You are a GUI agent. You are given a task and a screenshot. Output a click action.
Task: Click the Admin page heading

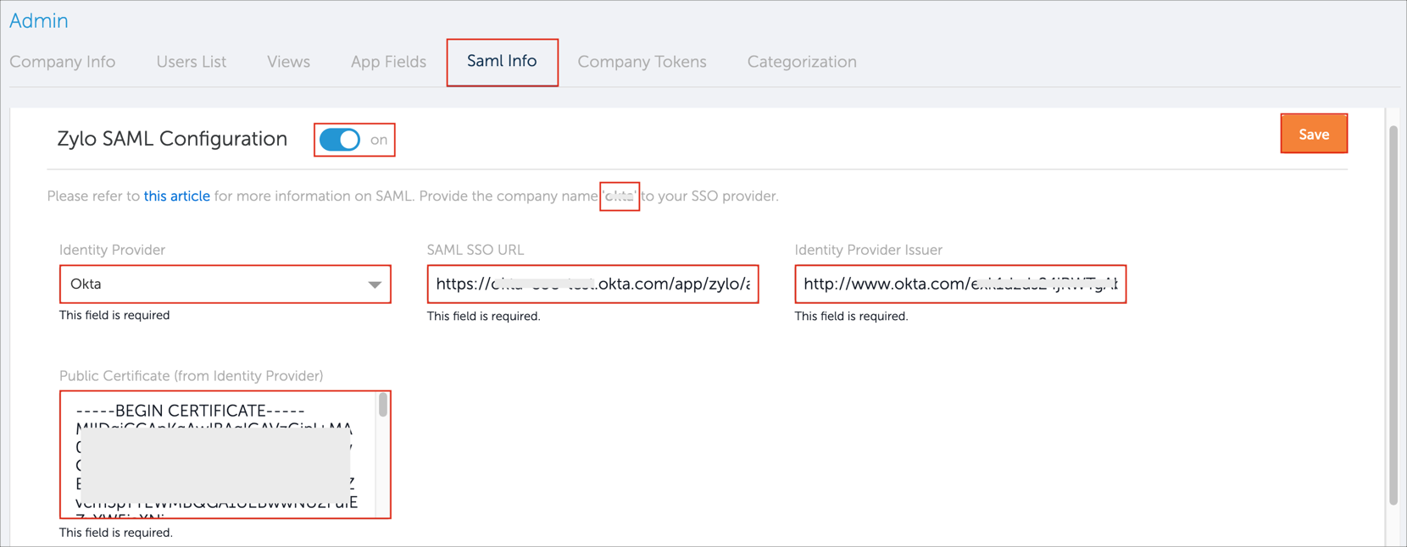[x=39, y=21]
